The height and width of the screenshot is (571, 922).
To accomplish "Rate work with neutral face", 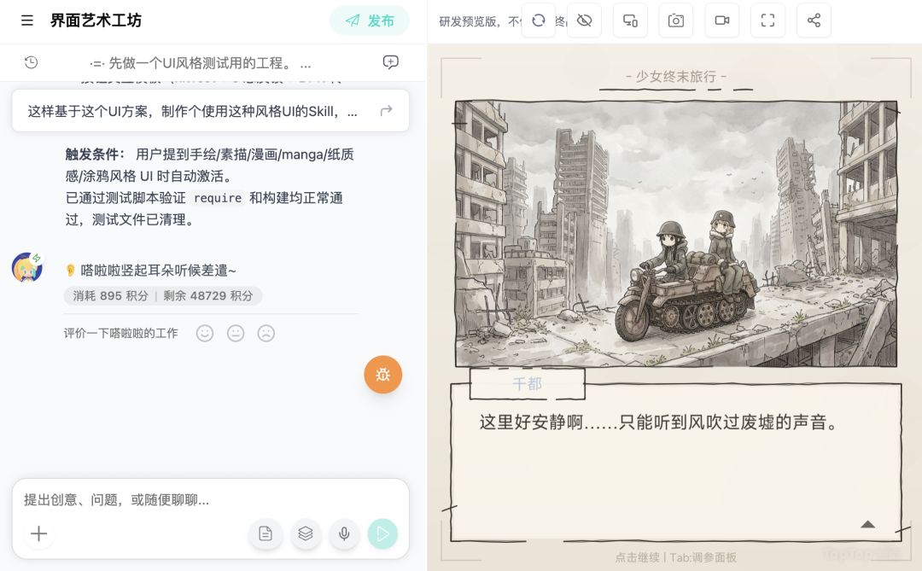I will 236,334.
